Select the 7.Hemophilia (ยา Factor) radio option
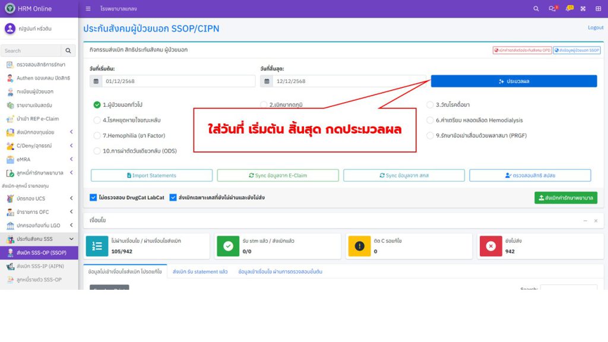 coord(97,135)
